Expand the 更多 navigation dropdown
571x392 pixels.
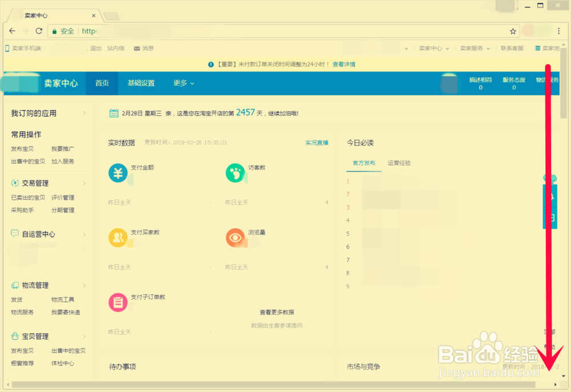(x=183, y=83)
